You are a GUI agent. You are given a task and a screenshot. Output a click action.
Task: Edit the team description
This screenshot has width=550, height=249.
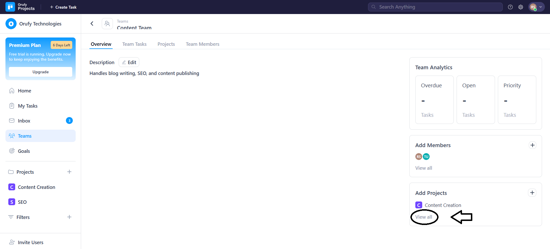click(x=129, y=62)
